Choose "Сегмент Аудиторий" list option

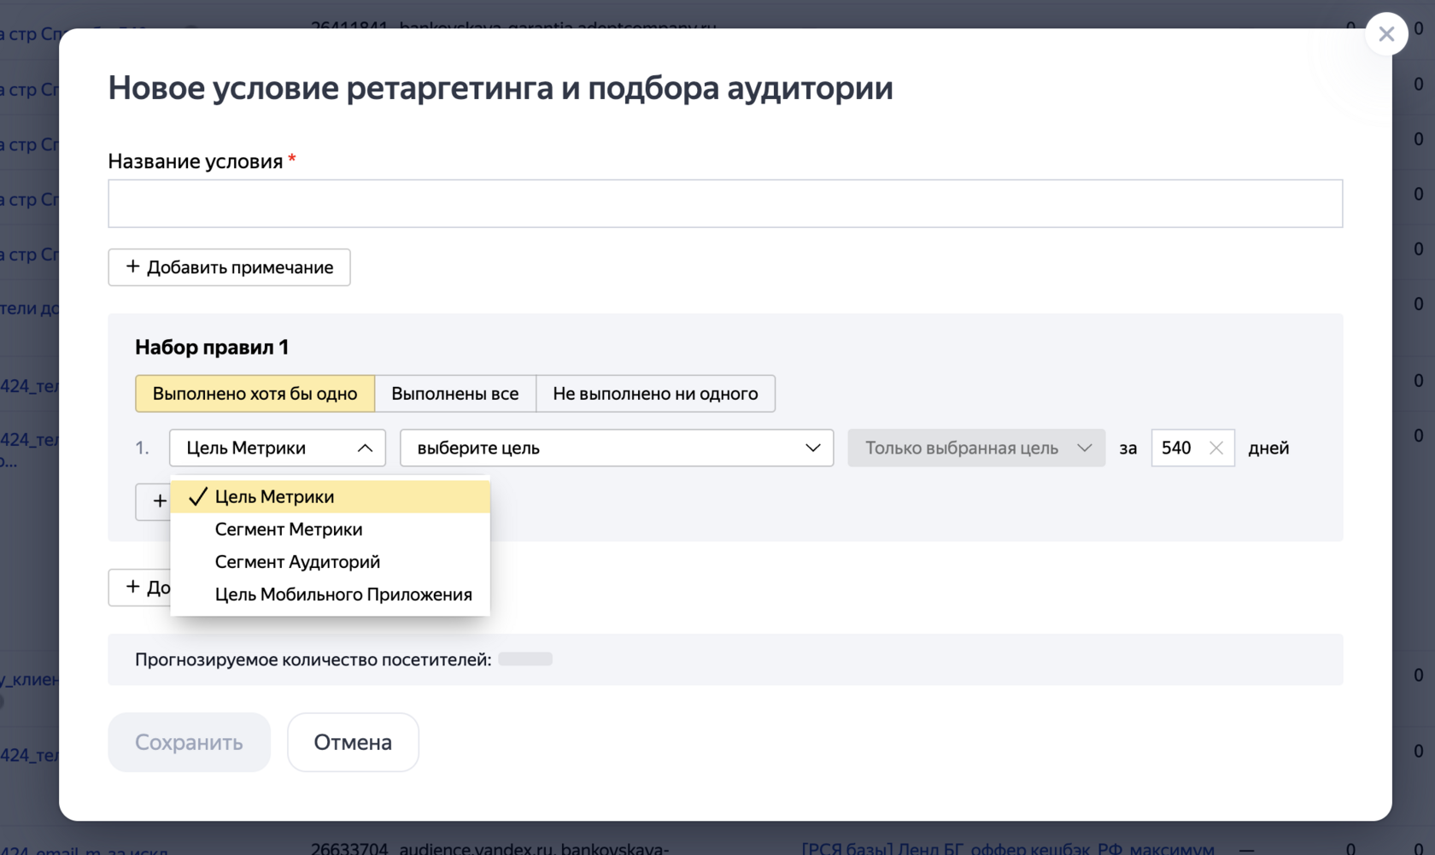[297, 562]
